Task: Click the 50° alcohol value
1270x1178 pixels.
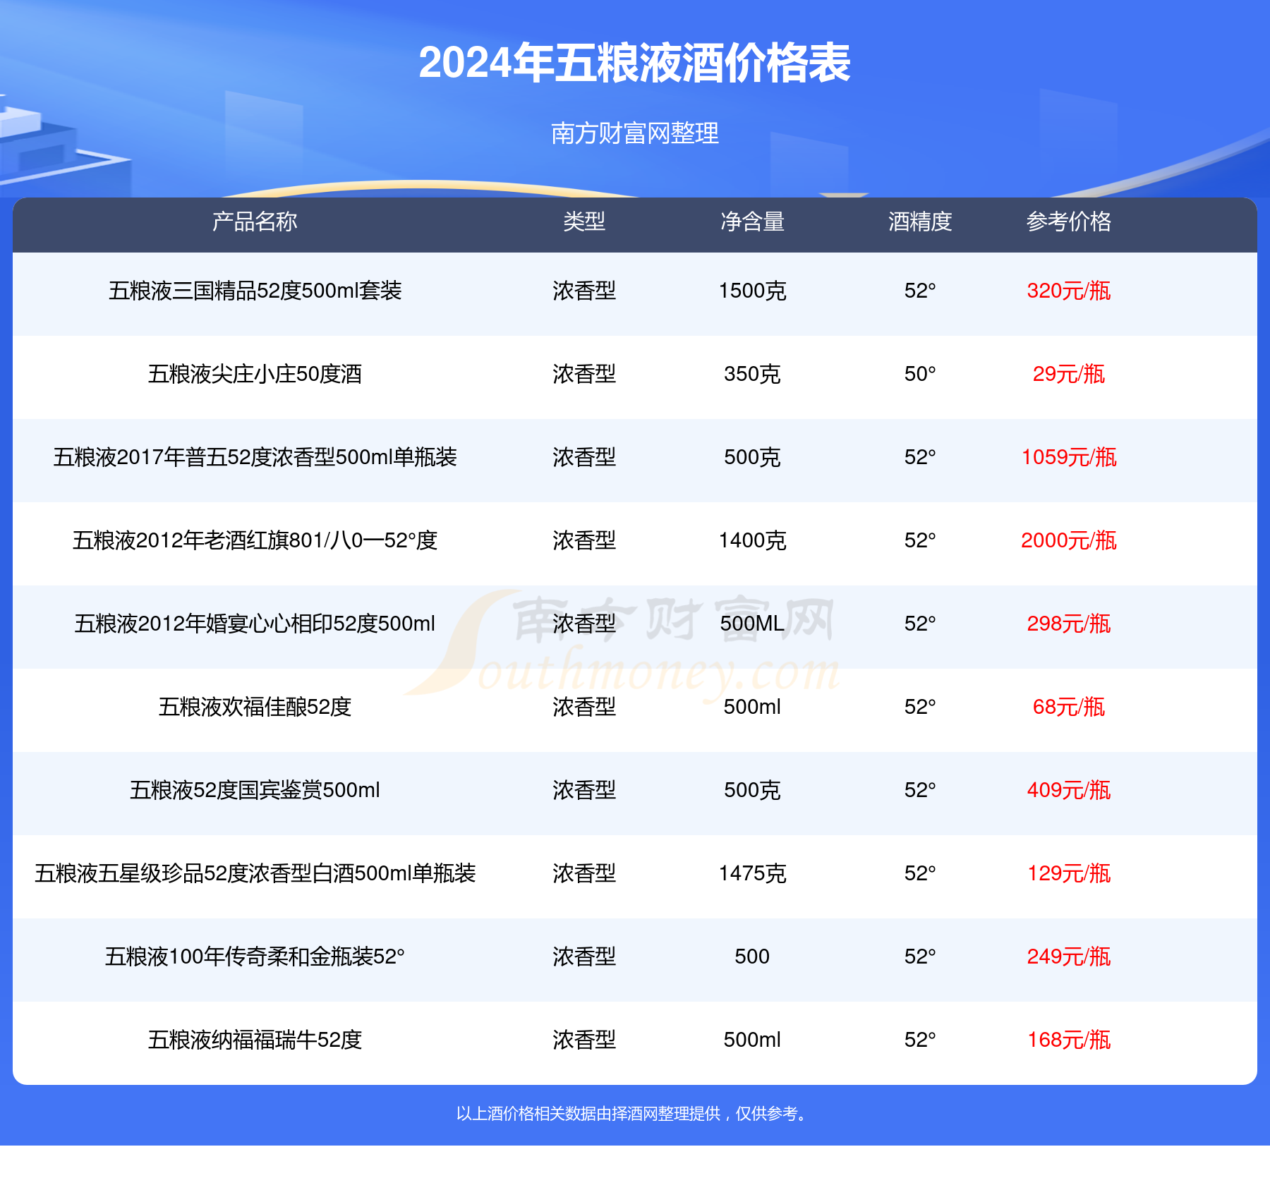Action: tap(920, 374)
